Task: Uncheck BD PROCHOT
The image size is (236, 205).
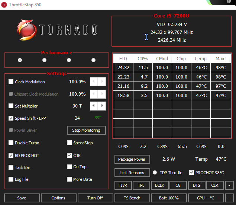Action: point(11,155)
